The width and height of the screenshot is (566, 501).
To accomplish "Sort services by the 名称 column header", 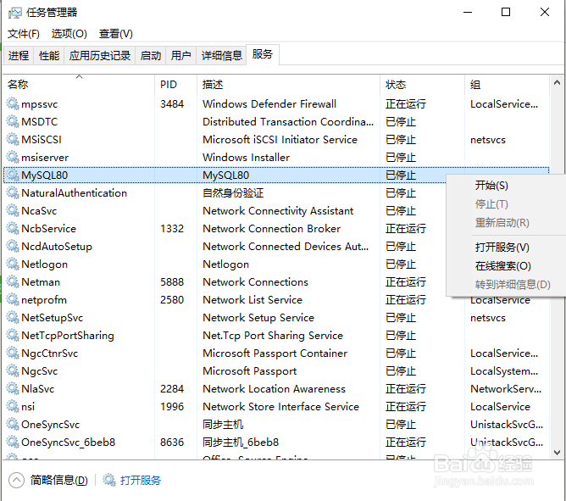I will click(79, 85).
